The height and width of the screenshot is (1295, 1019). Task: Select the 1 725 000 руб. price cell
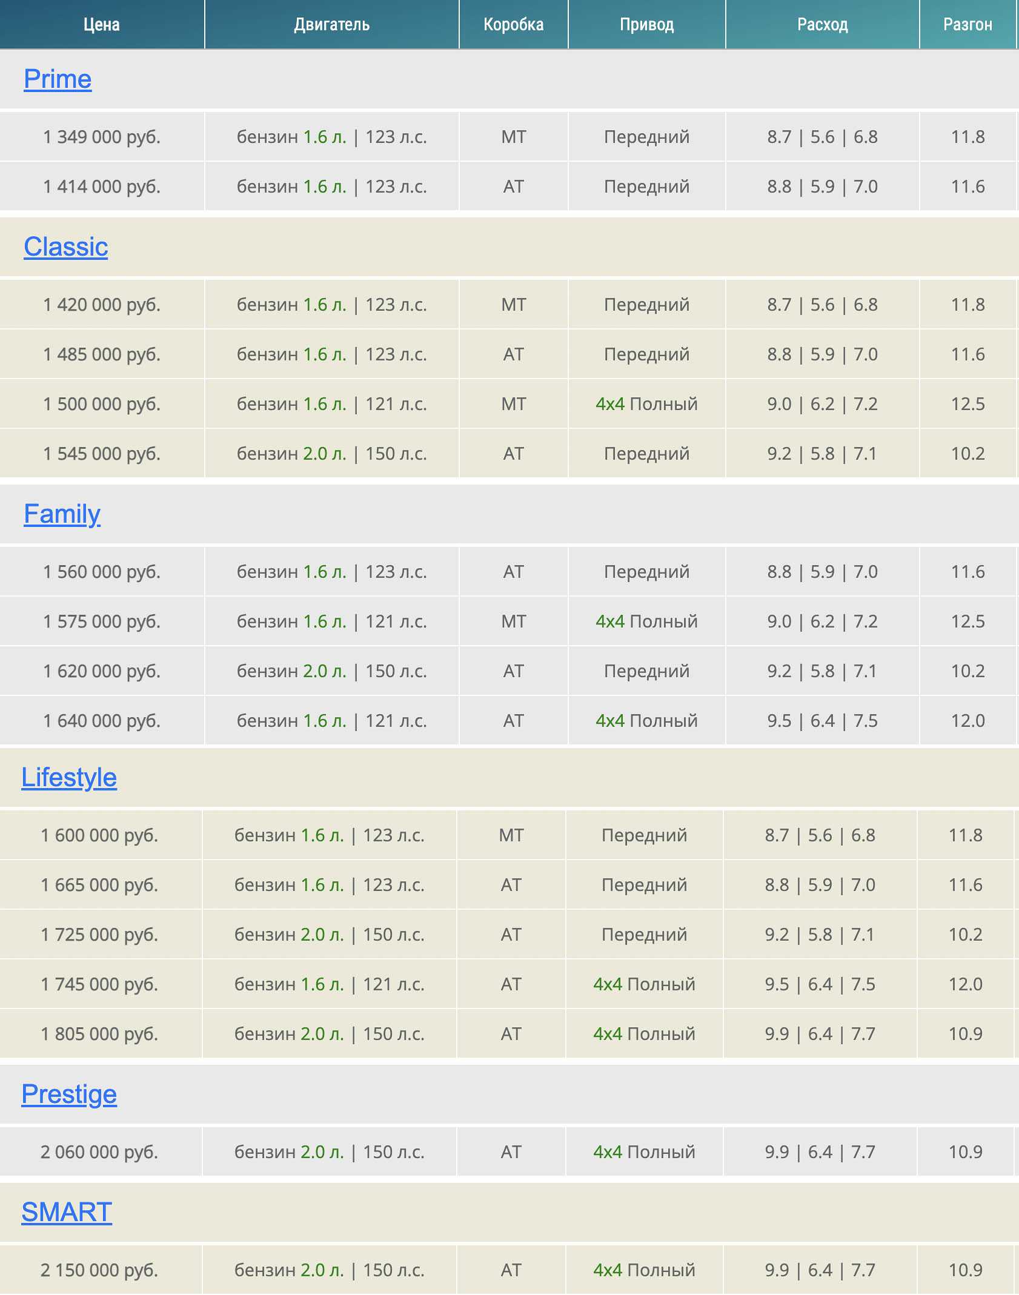click(x=99, y=935)
